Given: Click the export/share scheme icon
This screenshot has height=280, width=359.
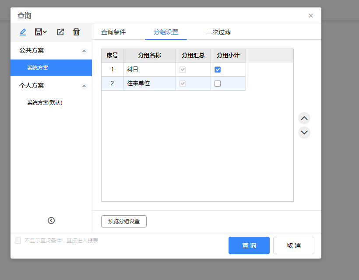Looking at the screenshot, I should pyautogui.click(x=60, y=32).
